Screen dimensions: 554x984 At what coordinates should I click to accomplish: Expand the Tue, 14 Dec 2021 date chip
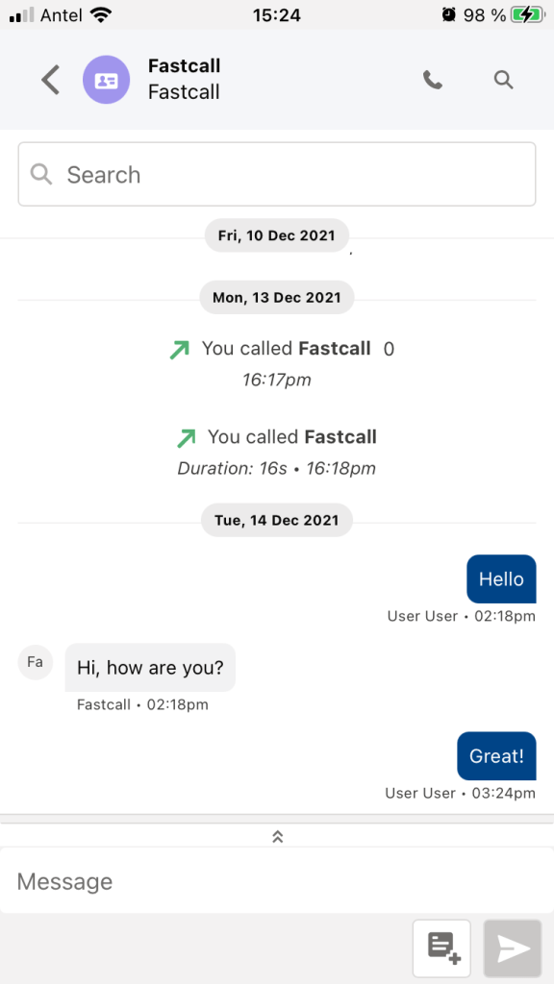276,520
